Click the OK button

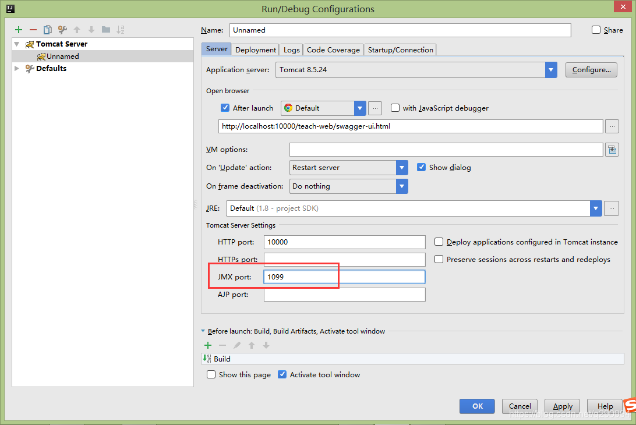pos(477,406)
